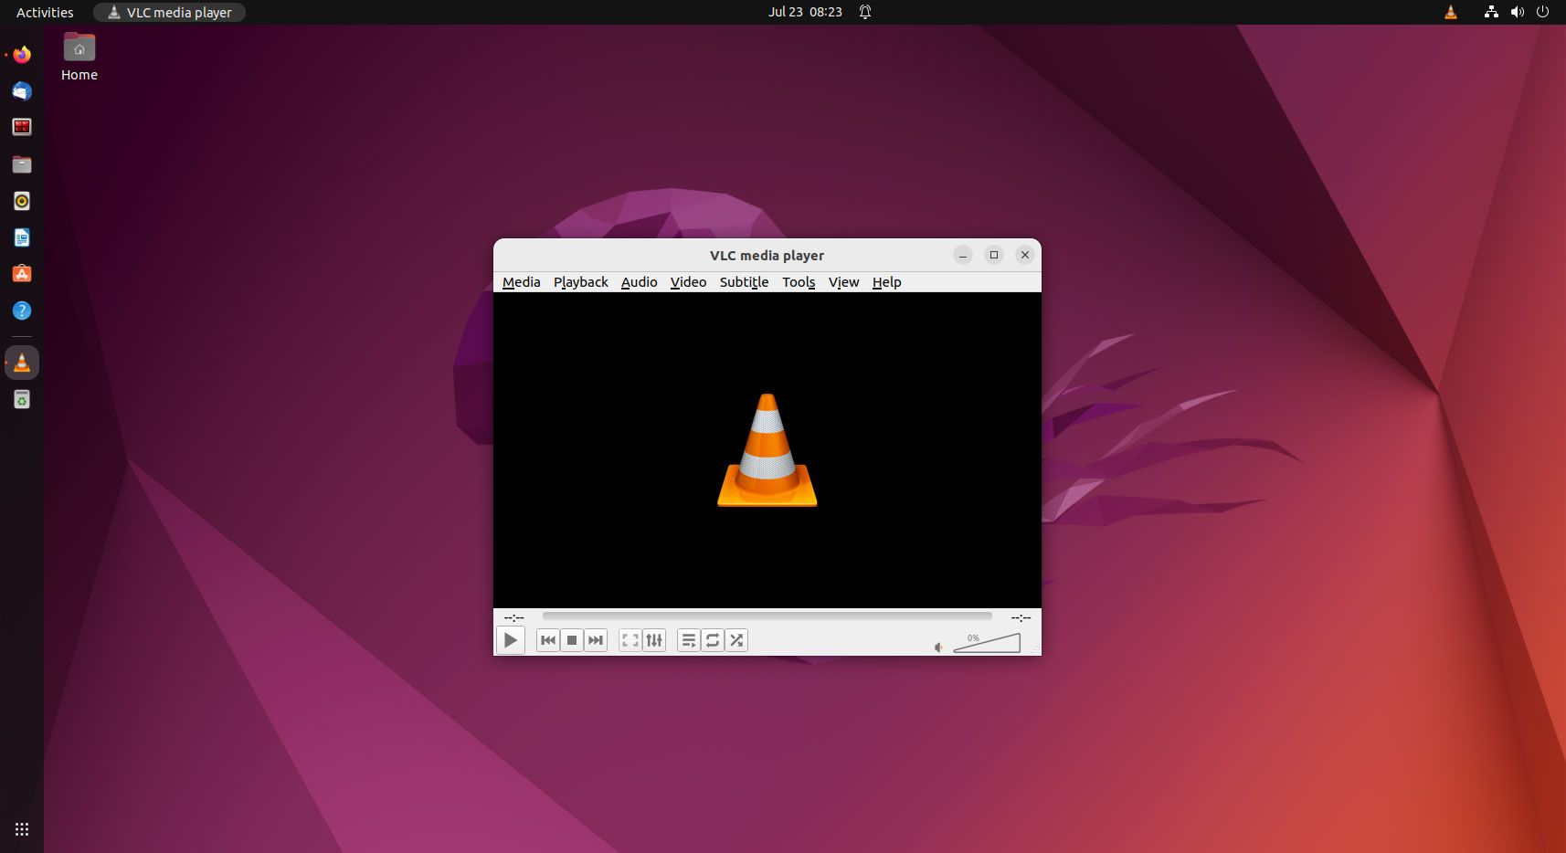Open LibreOffice Writer from dock
Image resolution: width=1566 pixels, height=853 pixels.
pos(22,237)
